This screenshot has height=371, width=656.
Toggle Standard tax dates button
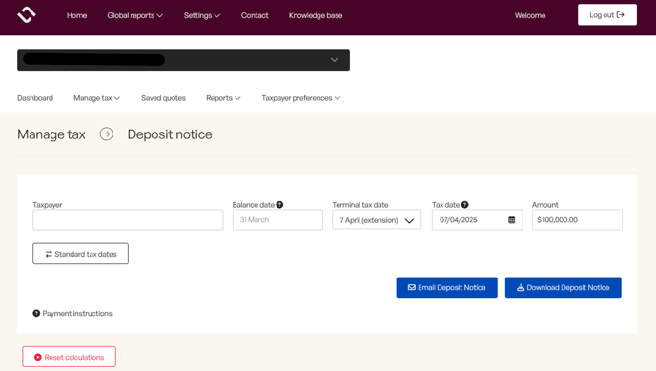coord(80,254)
